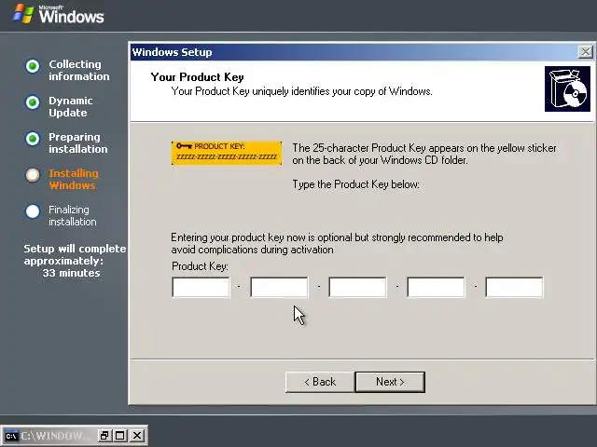
Task: Click the Next button
Action: coord(390,382)
